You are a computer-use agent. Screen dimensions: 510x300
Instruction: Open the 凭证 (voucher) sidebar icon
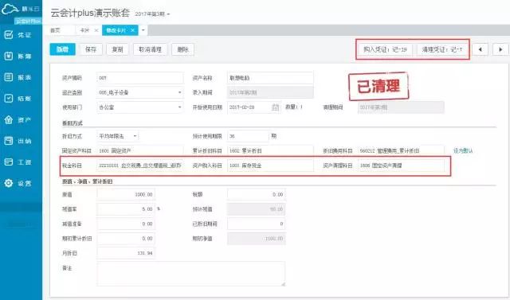(x=9, y=35)
